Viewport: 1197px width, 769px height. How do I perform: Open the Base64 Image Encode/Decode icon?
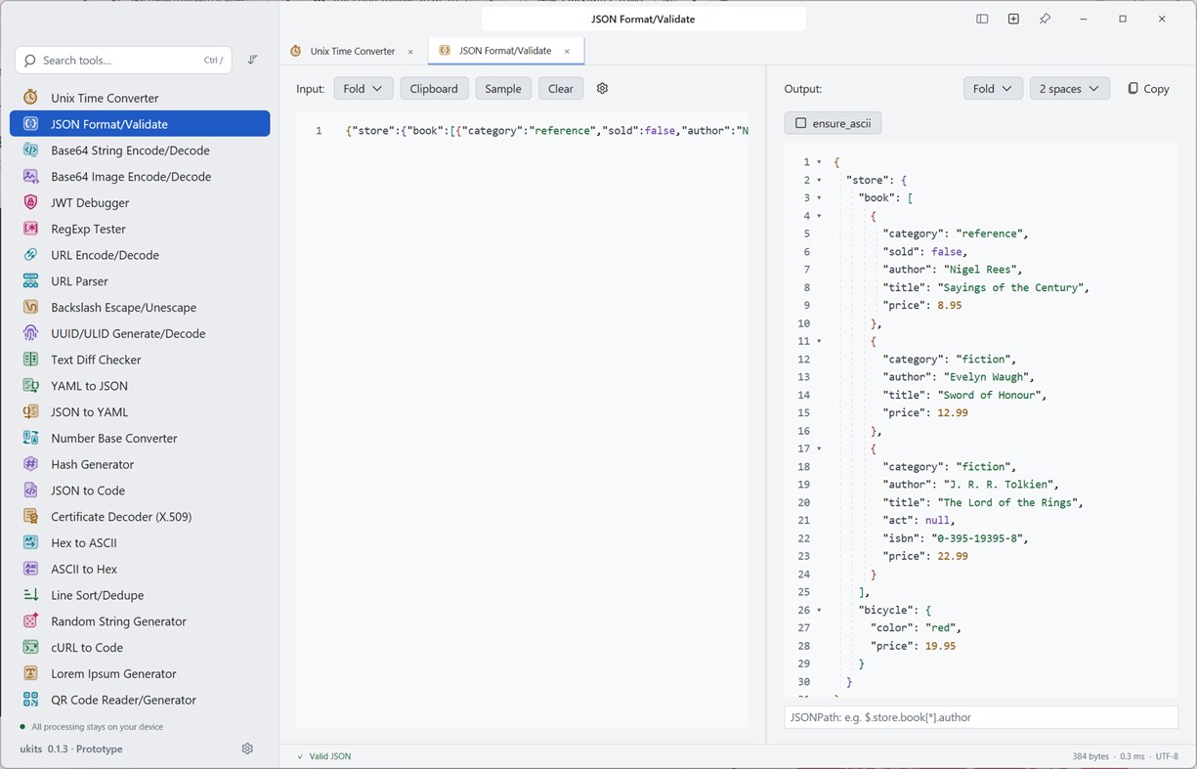coord(31,177)
